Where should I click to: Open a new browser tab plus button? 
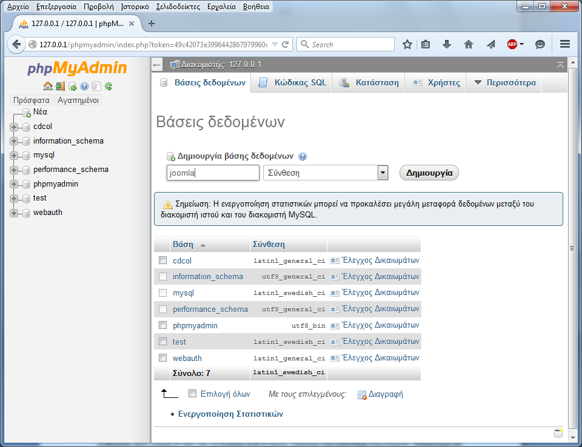tap(152, 24)
